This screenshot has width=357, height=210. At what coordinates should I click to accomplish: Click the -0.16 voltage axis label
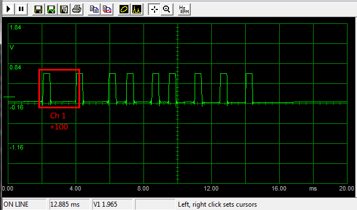click(16, 107)
